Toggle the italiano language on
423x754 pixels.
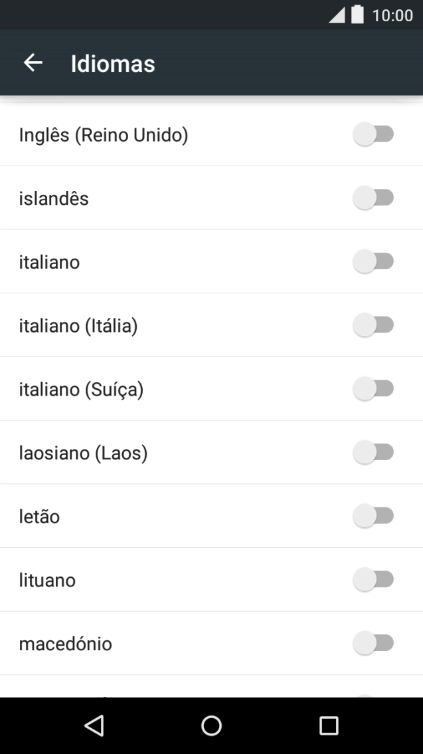[374, 261]
